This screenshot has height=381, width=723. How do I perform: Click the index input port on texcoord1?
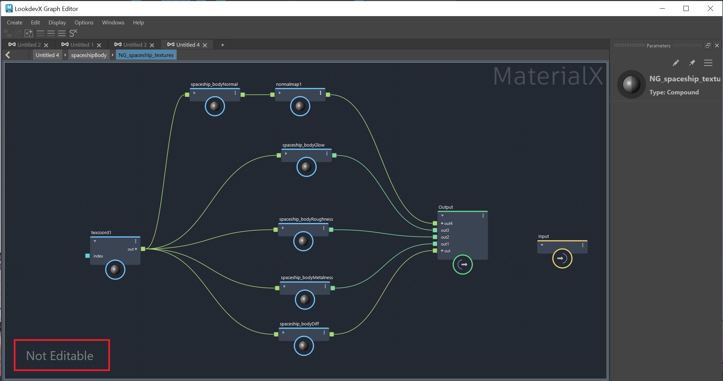(87, 256)
